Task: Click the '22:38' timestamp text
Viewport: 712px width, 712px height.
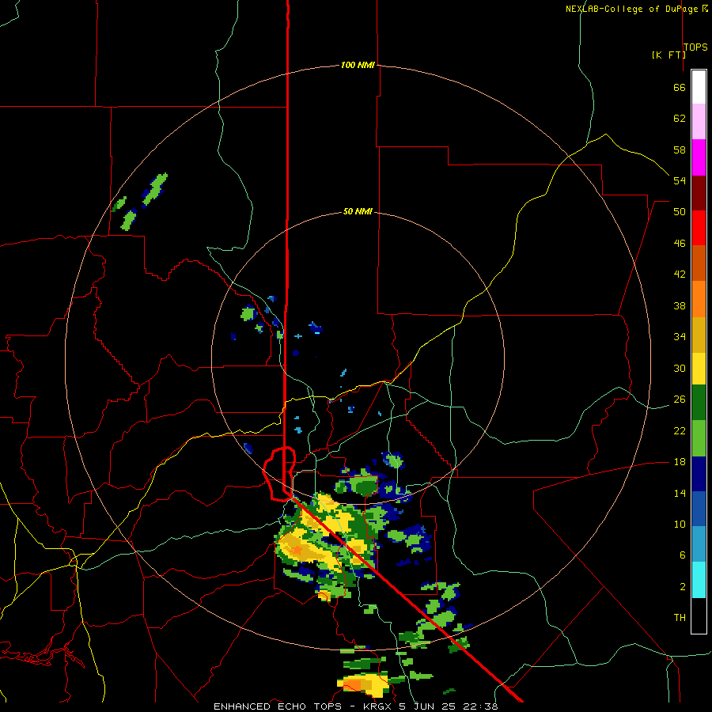Action: click(x=482, y=706)
